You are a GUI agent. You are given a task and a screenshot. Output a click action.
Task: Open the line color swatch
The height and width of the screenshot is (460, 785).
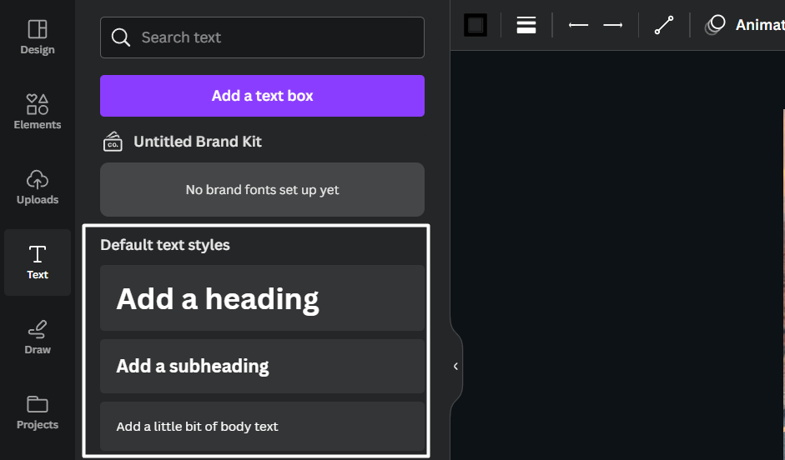(x=476, y=24)
